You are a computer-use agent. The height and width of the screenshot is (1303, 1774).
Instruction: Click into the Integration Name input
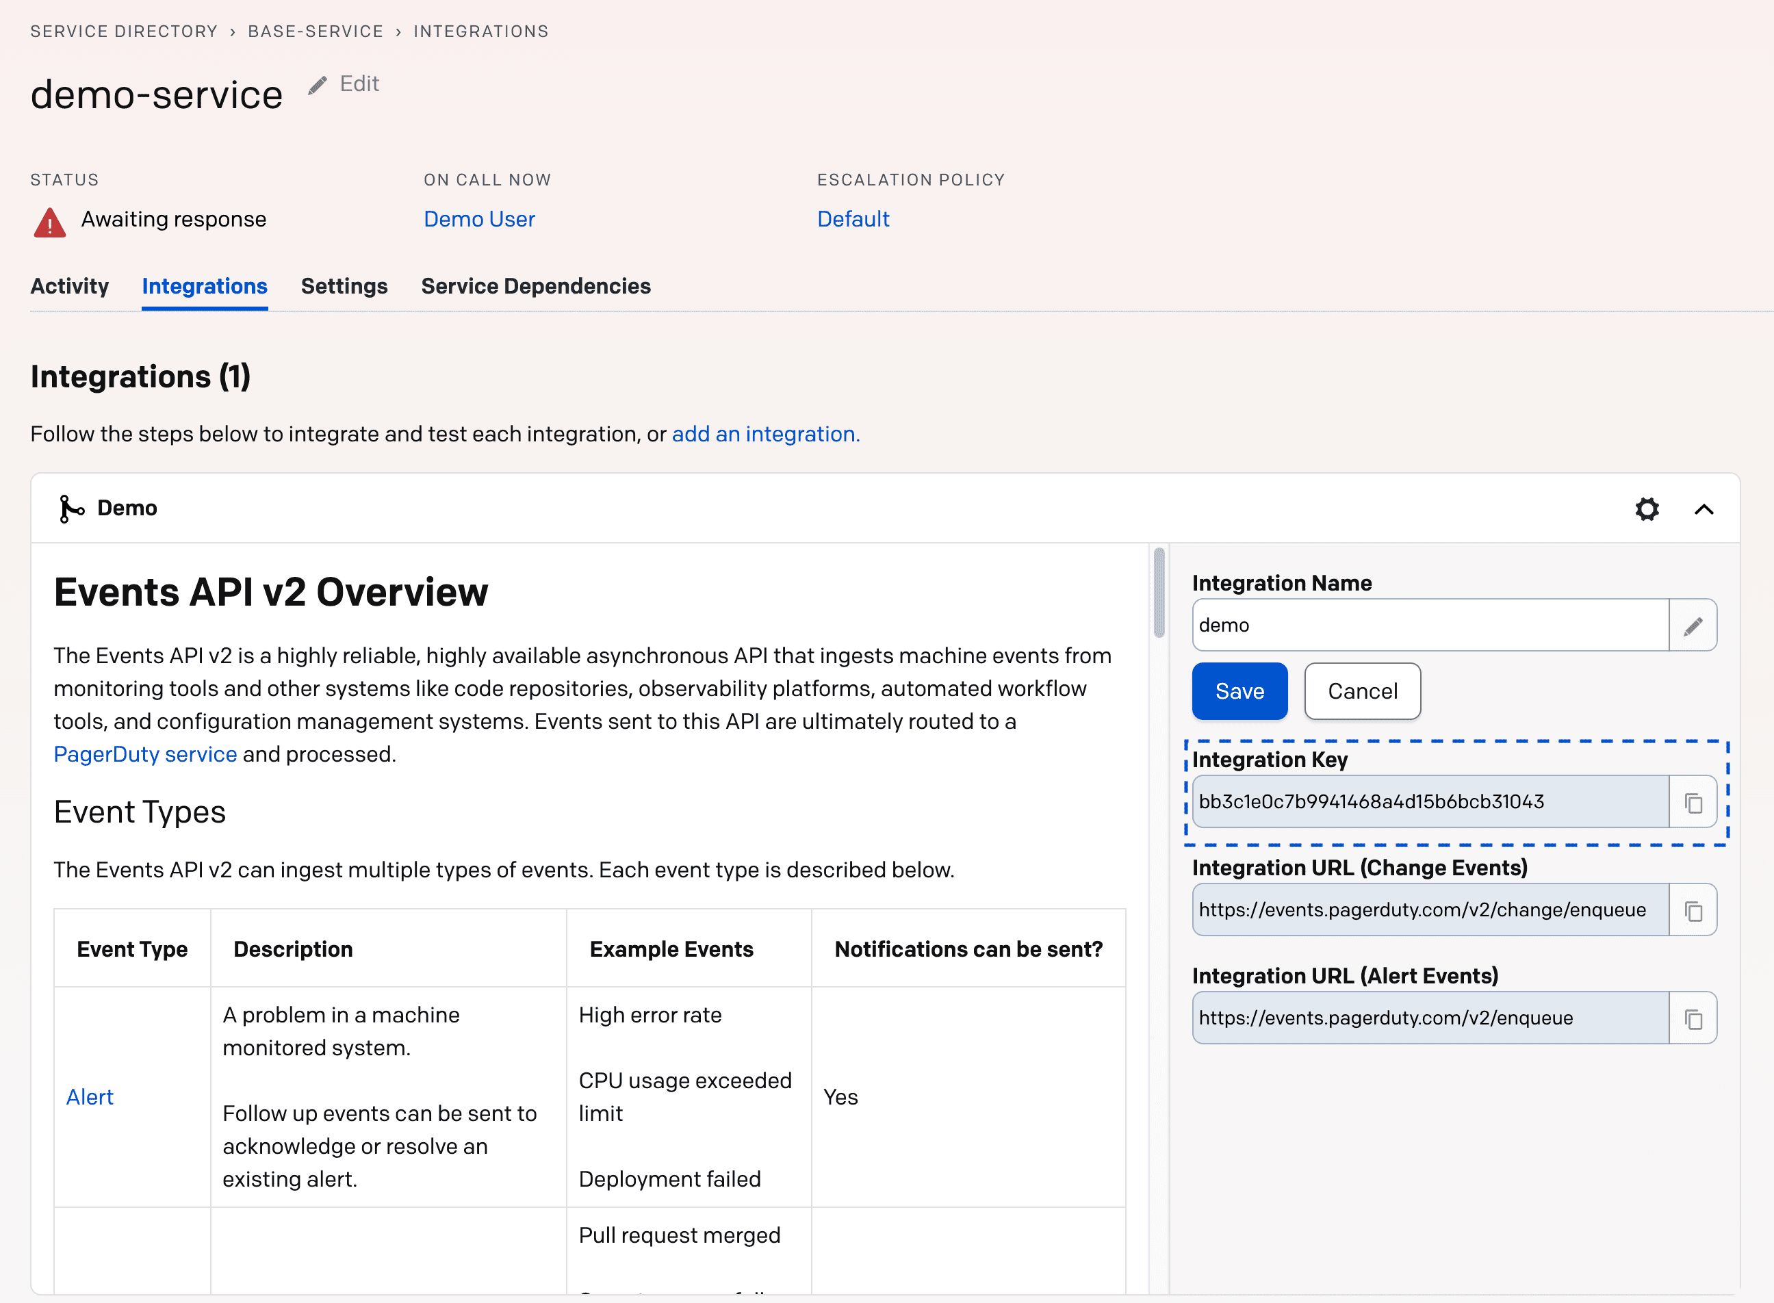[1431, 625]
